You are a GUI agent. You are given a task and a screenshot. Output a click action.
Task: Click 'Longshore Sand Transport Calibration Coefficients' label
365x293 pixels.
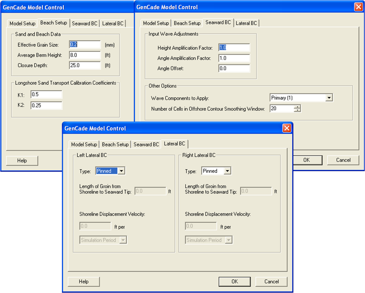click(66, 83)
